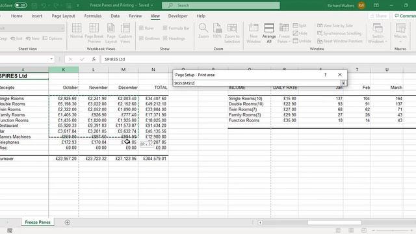The height and width of the screenshot is (234, 416).
Task: Click the Share button
Action: (378, 16)
